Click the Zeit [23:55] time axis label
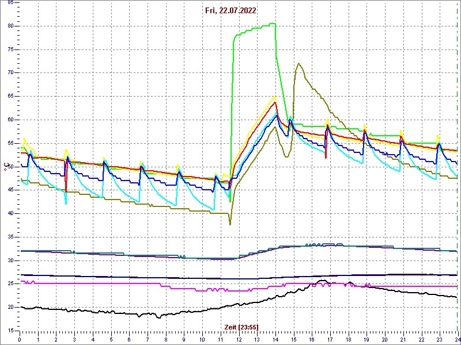Viewport: 461px width, 345px height. (x=241, y=327)
